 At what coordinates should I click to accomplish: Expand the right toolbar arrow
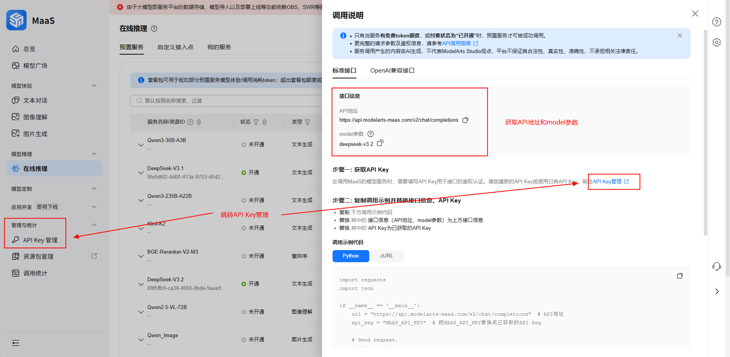[x=717, y=291]
